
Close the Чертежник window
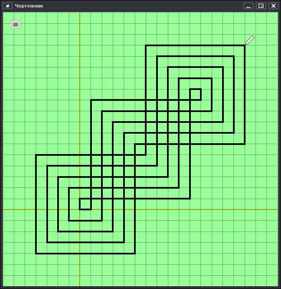[273, 6]
